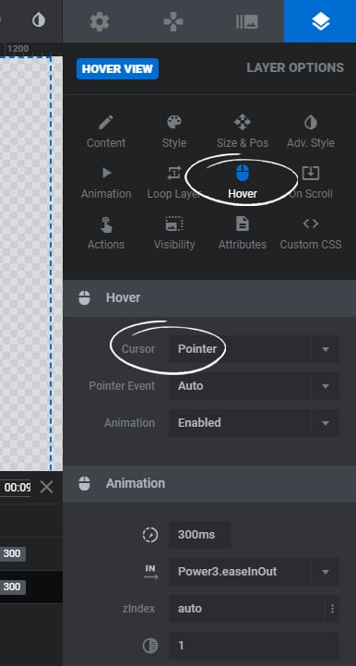Viewport: 356px width, 666px height.
Task: Open the navigation options tab with arrows icon
Action: coord(173,21)
